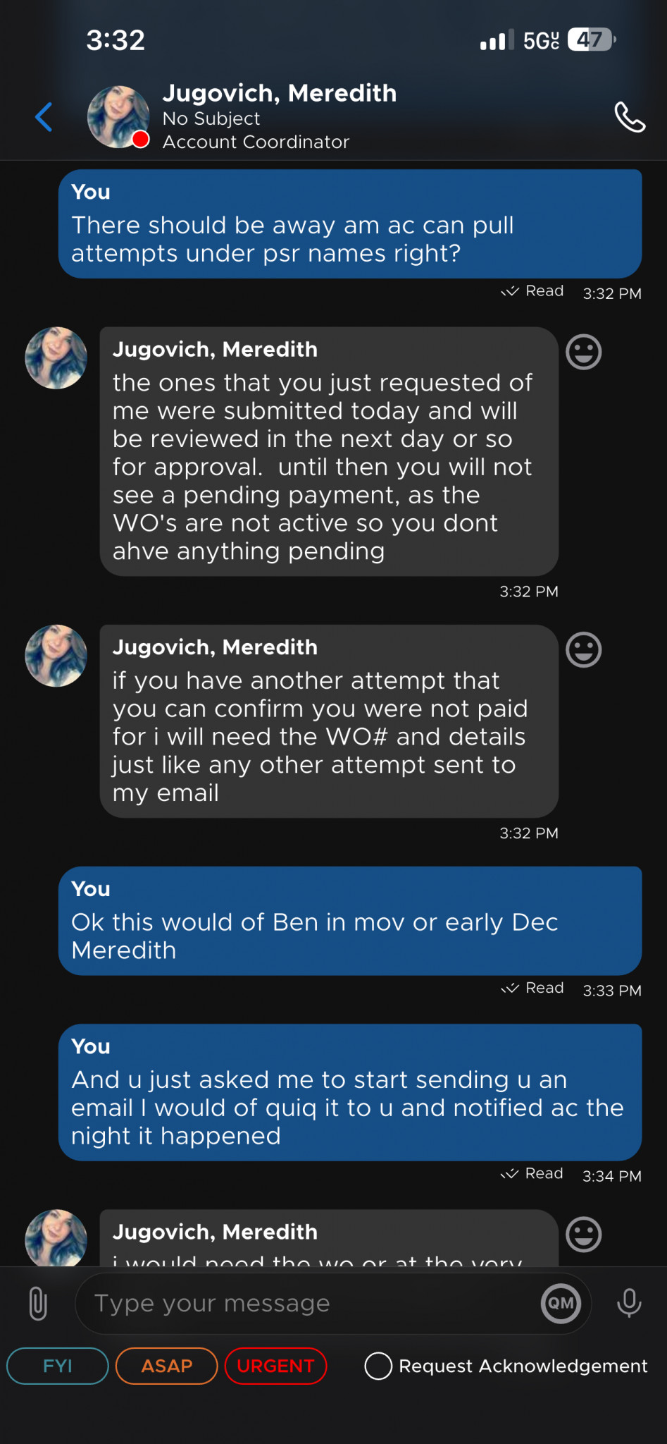Open the QM quick messages button

[x=561, y=1304]
